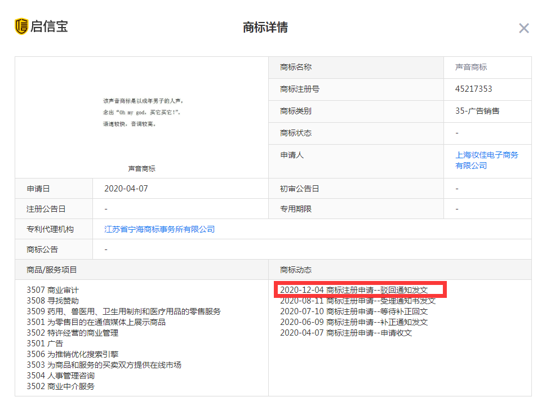546x397 pixels.
Task: Select the 3507 商业审计 service item
Action: pyautogui.click(x=53, y=289)
